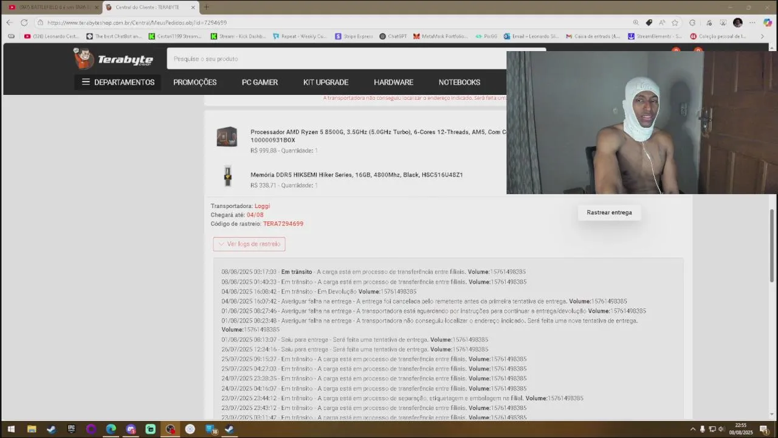
Task: Open the PROMOÇÕES menu item
Action: 194,82
